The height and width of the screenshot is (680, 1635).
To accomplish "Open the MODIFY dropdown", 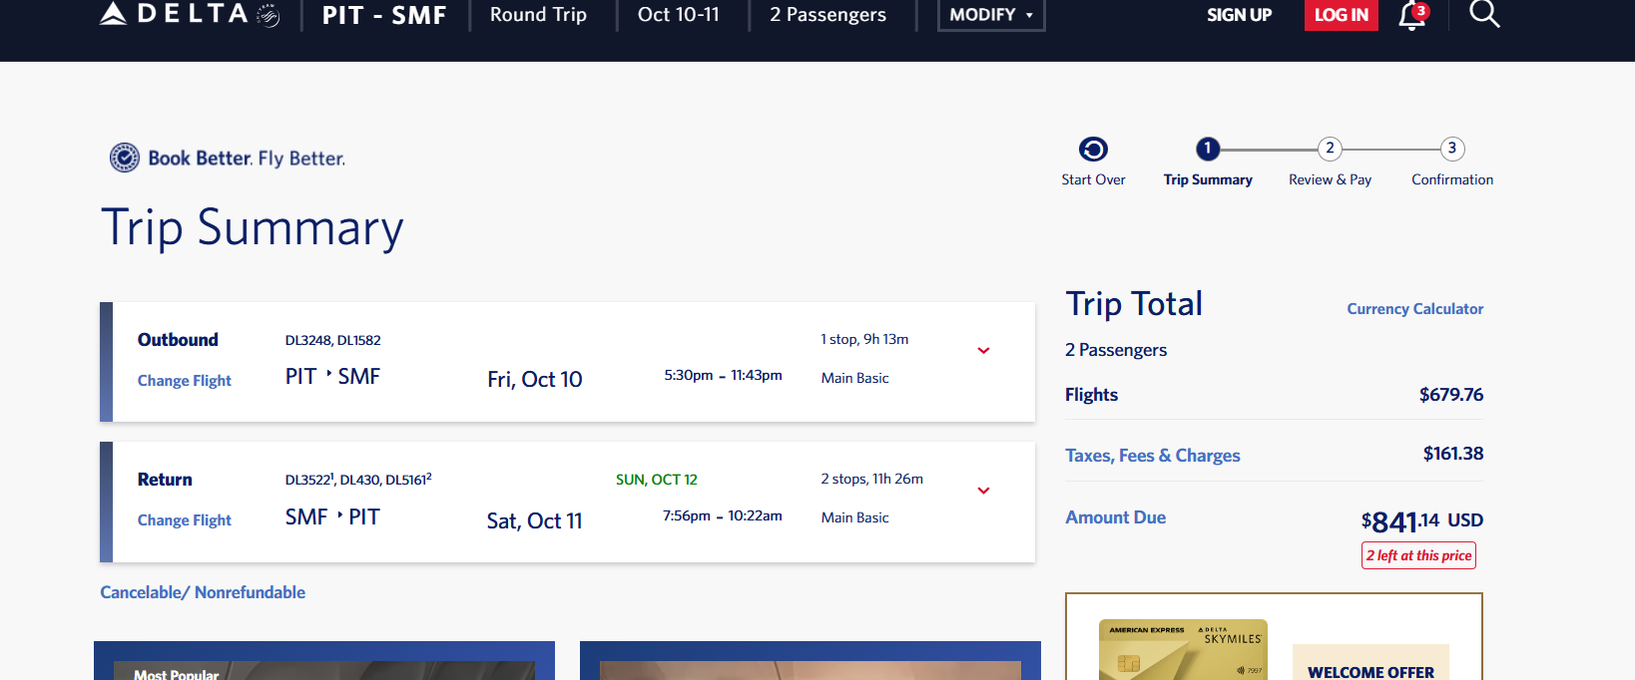I will (990, 15).
